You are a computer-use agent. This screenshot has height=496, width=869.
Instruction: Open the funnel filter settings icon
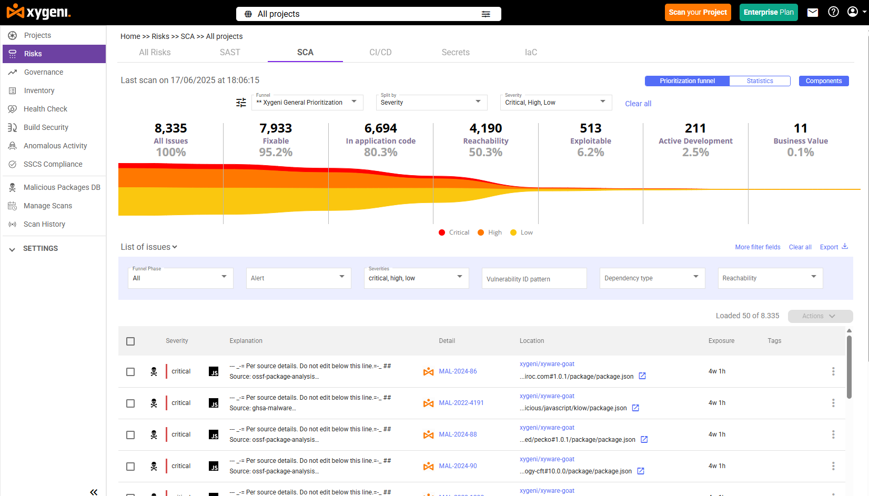[x=241, y=103]
